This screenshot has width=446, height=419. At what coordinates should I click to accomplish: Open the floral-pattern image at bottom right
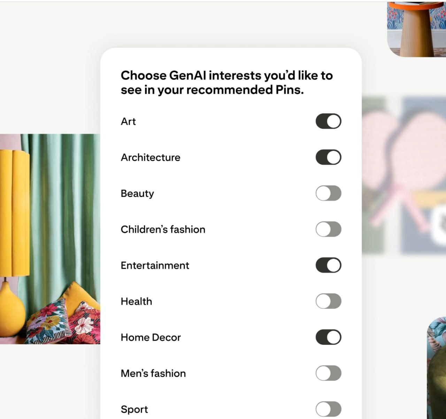(x=436, y=368)
